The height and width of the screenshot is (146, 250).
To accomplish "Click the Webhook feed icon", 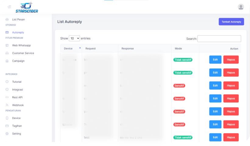I will point(7,105).
